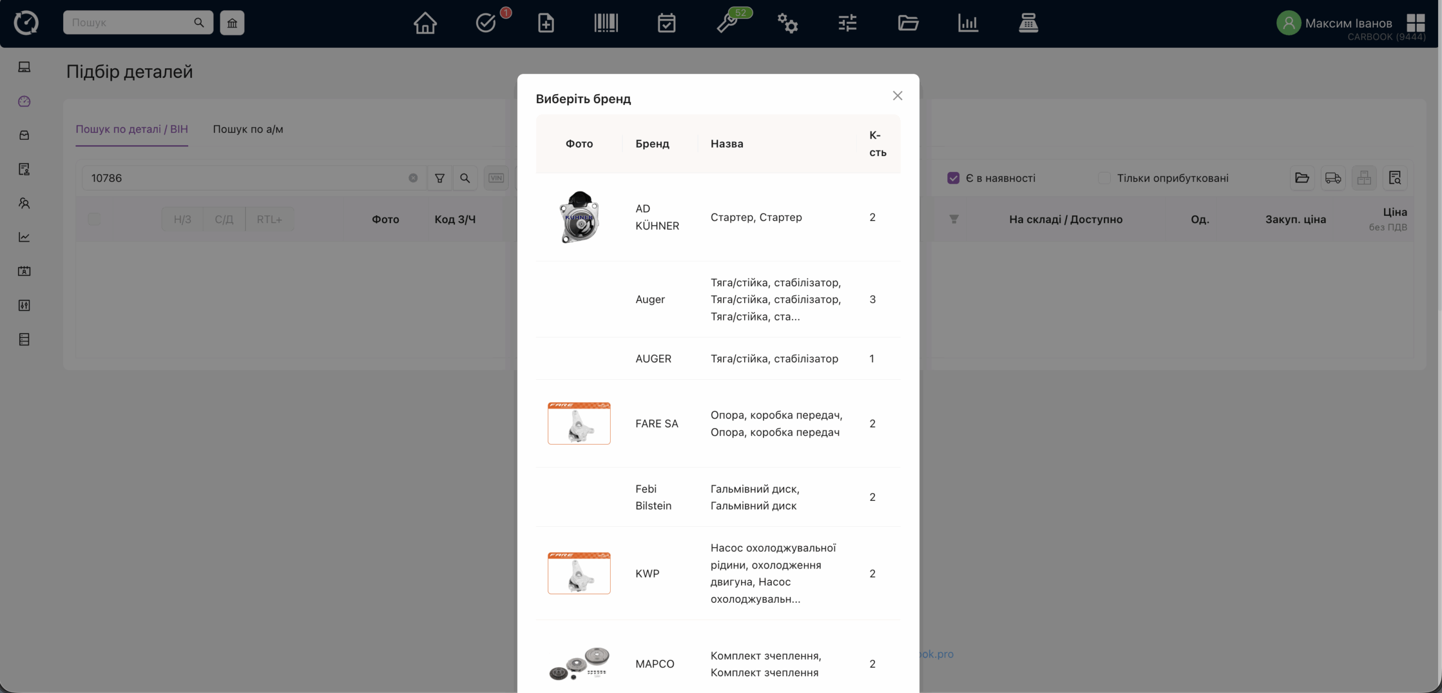
Task: Click the add document icon
Action: [545, 23]
